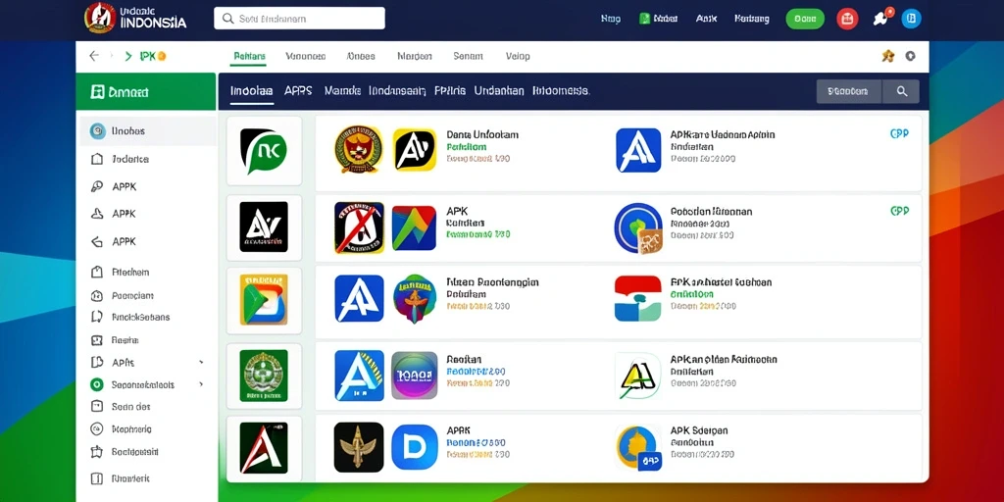This screenshot has width=1004, height=502.
Task: Expand the chevron beside APfts in sidebar
Action: (x=201, y=363)
